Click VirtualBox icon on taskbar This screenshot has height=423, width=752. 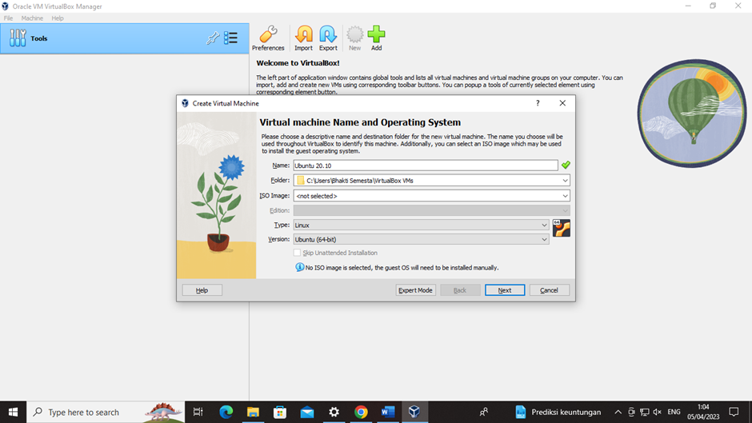(x=414, y=412)
